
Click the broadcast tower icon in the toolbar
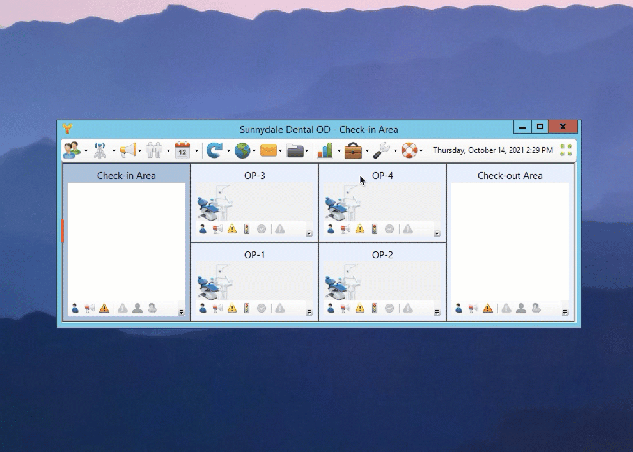[100, 150]
